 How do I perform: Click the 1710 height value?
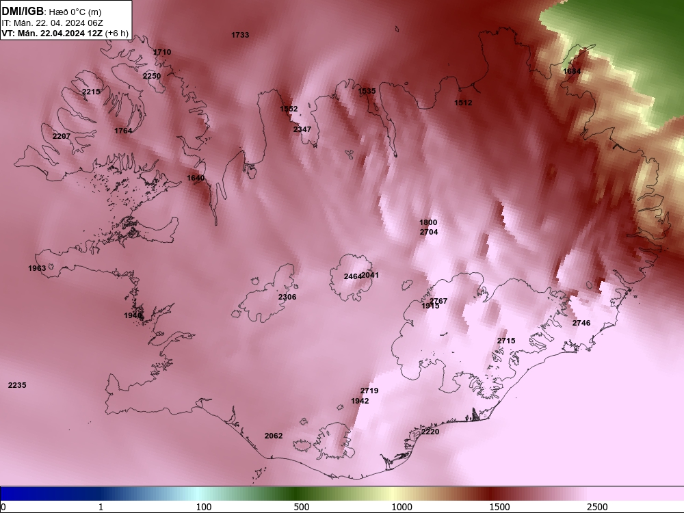[162, 52]
